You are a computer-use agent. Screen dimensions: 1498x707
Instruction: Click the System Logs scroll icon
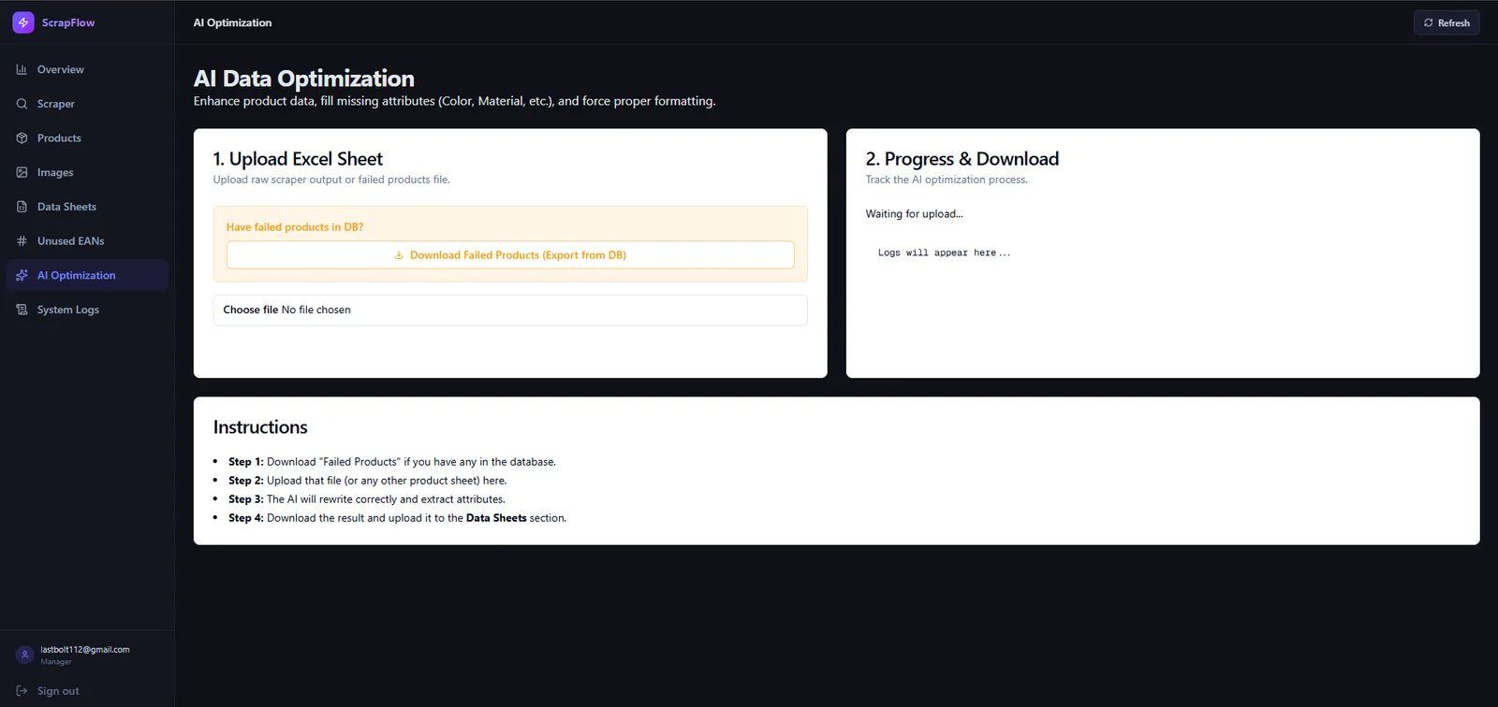(x=22, y=310)
